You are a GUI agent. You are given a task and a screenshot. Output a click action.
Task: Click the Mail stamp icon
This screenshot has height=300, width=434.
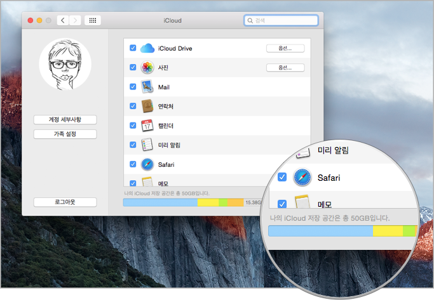point(147,87)
